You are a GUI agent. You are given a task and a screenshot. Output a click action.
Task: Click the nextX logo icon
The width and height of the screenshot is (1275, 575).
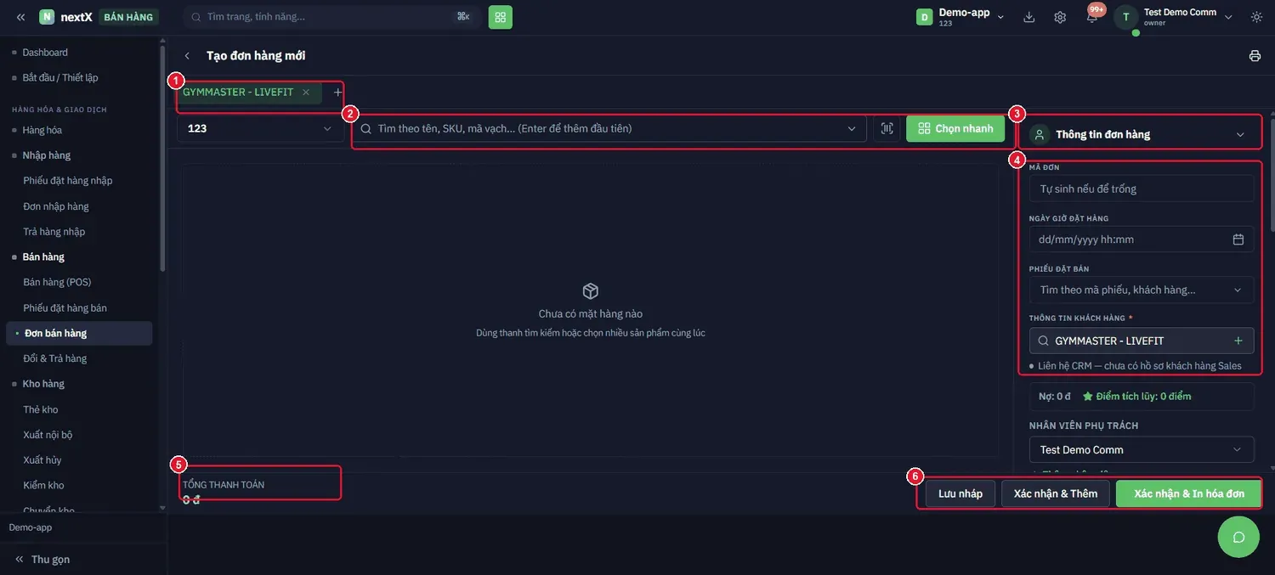tap(47, 17)
